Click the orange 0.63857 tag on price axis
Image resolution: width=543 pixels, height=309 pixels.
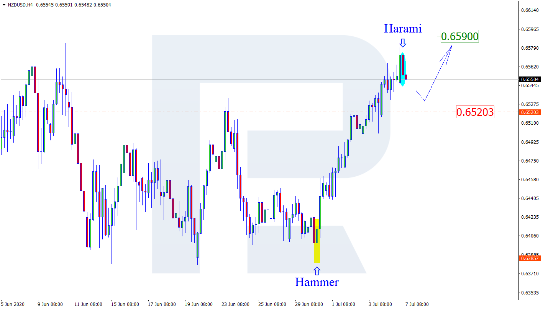point(530,258)
